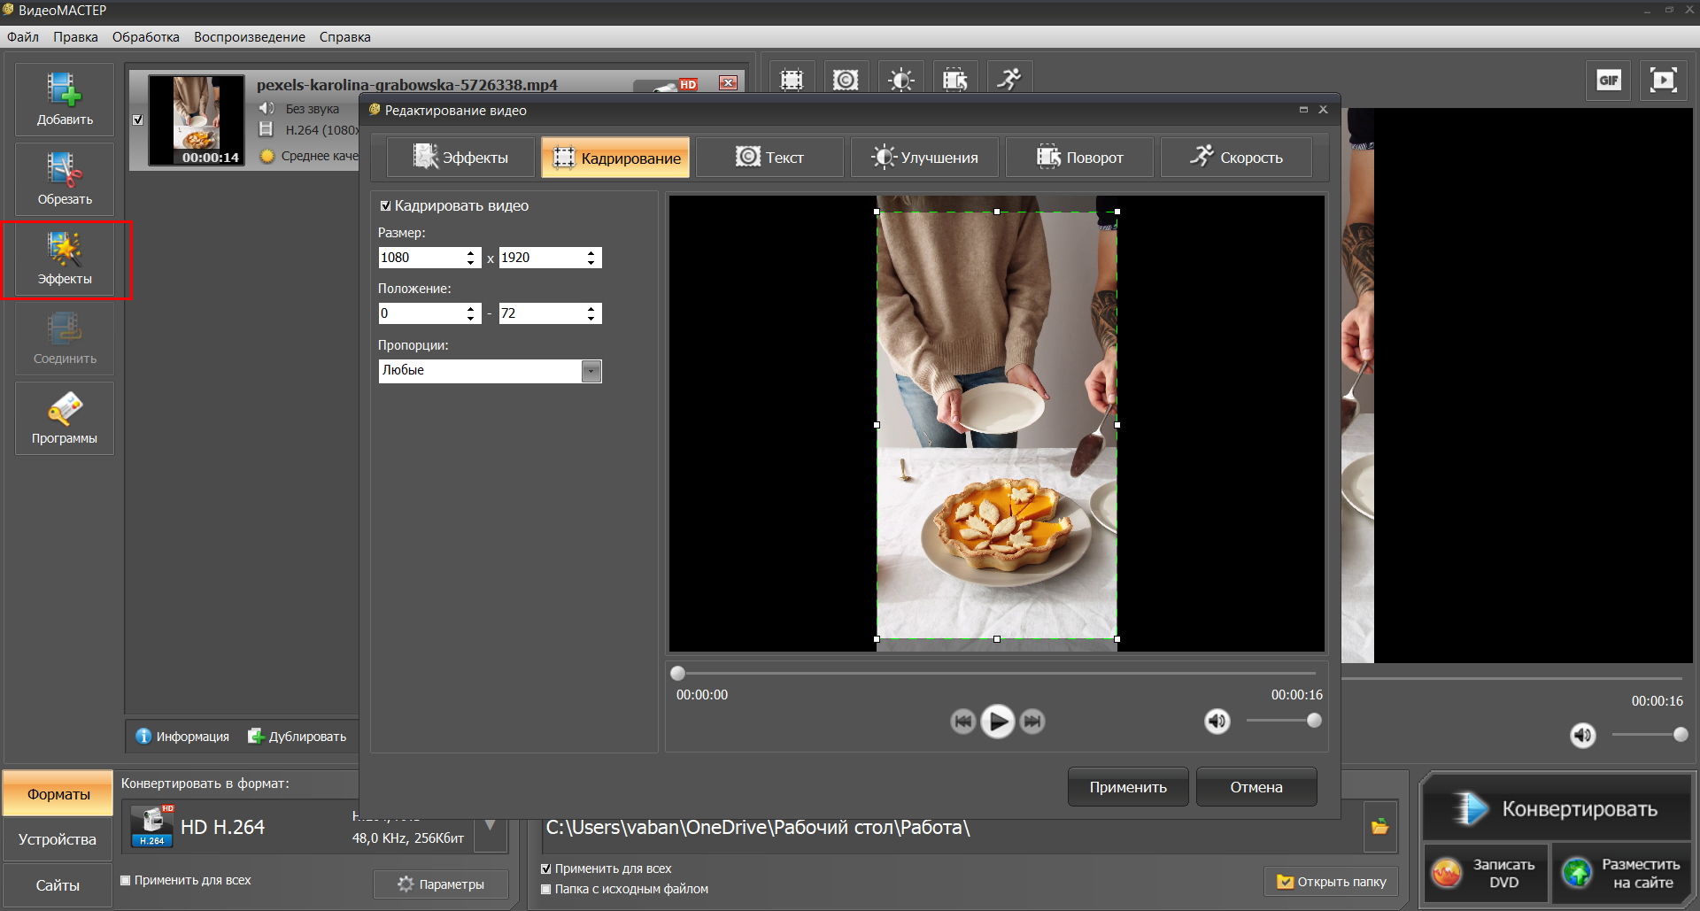This screenshot has height=911, width=1700.
Task: Uncheck the video file checkbox in list
Action: click(137, 120)
